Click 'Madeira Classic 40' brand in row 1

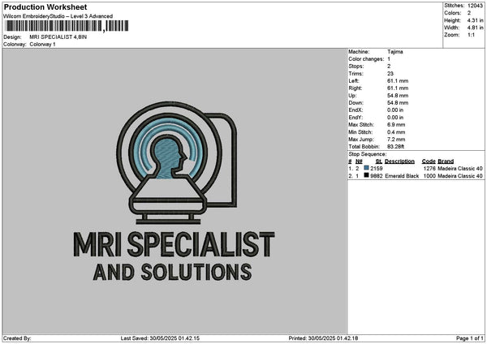460,169
